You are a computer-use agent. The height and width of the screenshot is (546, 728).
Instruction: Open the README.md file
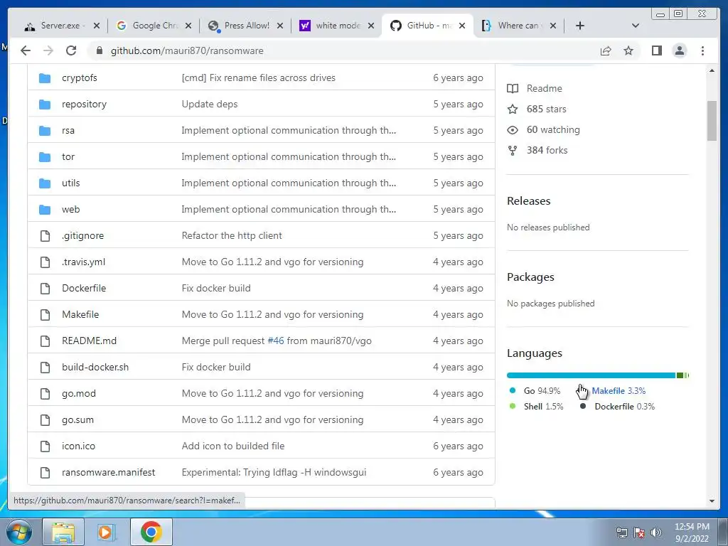coord(89,341)
